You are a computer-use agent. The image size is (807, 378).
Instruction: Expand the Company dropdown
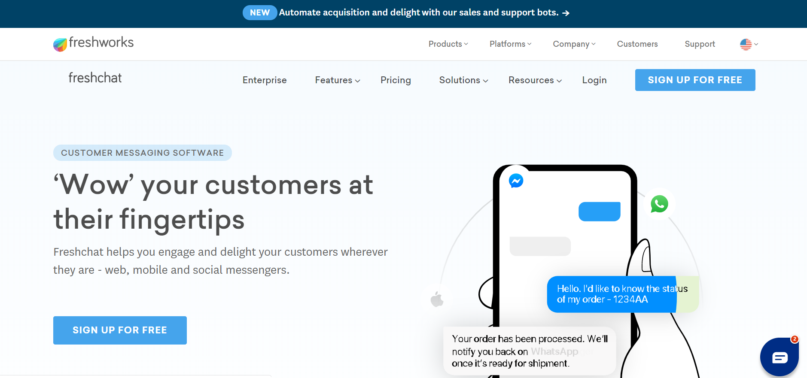click(x=574, y=44)
